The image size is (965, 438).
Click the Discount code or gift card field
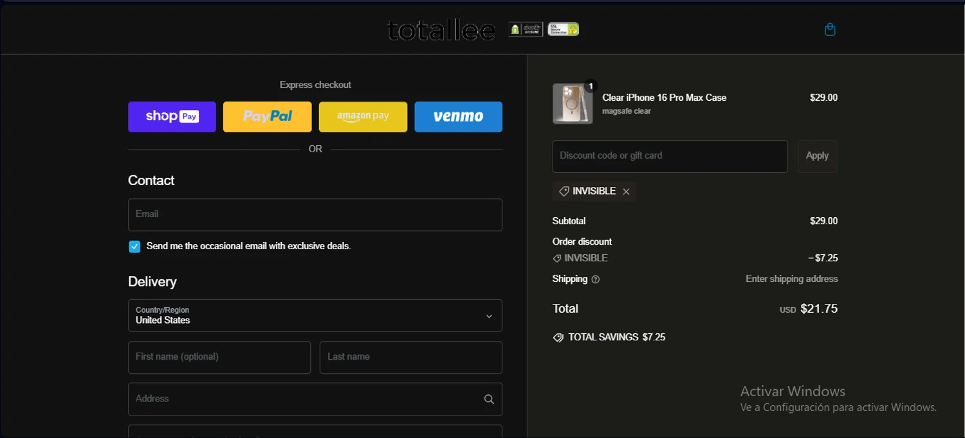[670, 156]
